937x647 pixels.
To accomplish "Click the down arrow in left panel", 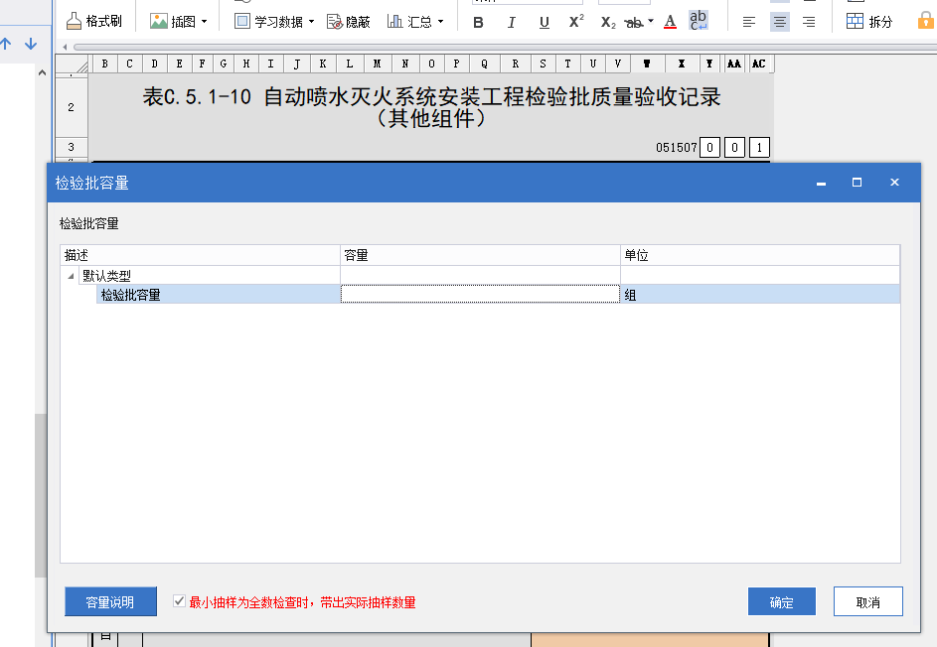I will click(x=31, y=44).
